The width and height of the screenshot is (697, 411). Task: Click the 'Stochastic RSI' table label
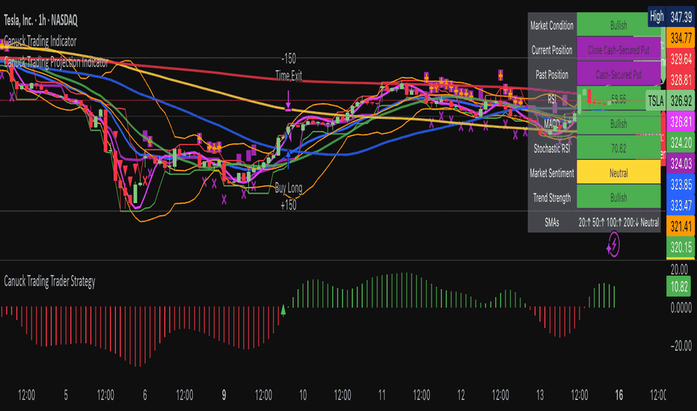tap(552, 149)
